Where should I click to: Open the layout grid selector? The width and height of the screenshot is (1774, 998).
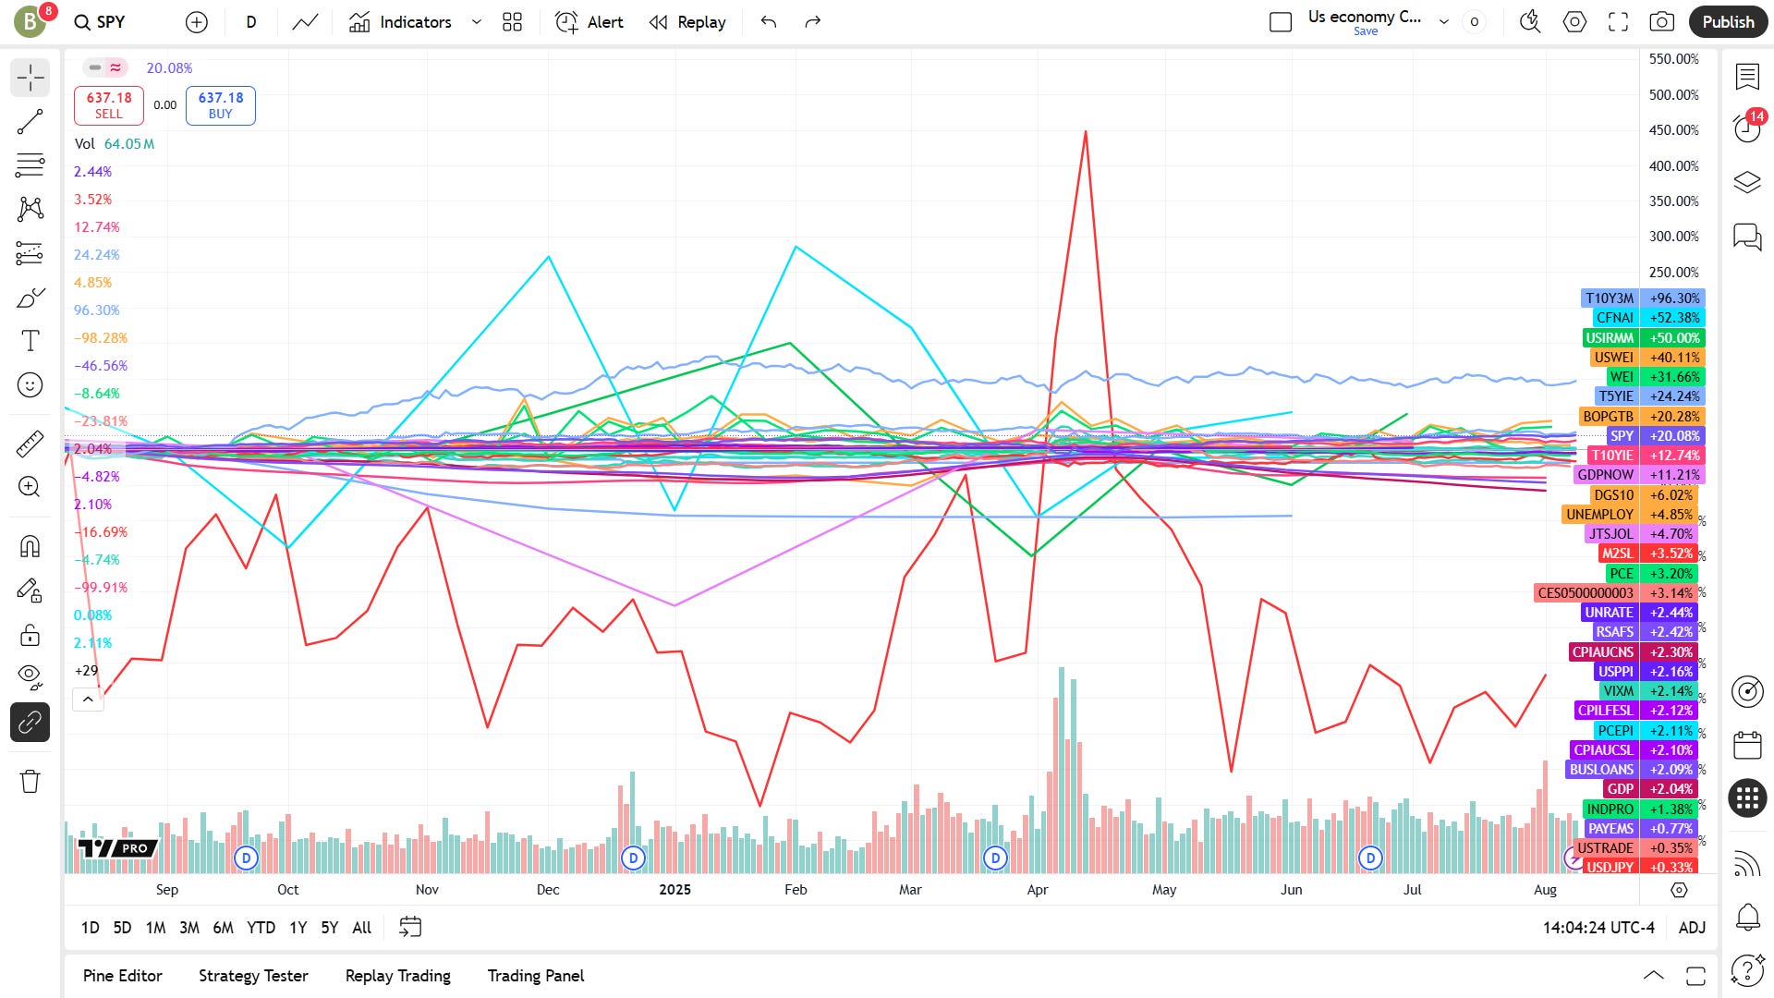pos(512,22)
